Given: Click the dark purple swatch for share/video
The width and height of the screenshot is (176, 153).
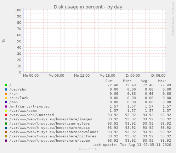Looking at the screenshot, I should pyautogui.click(x=6, y=141).
